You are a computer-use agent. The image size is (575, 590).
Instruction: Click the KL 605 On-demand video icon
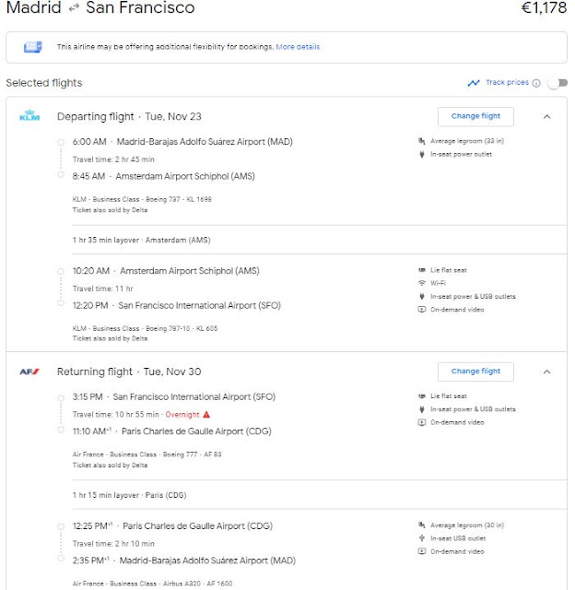click(422, 310)
